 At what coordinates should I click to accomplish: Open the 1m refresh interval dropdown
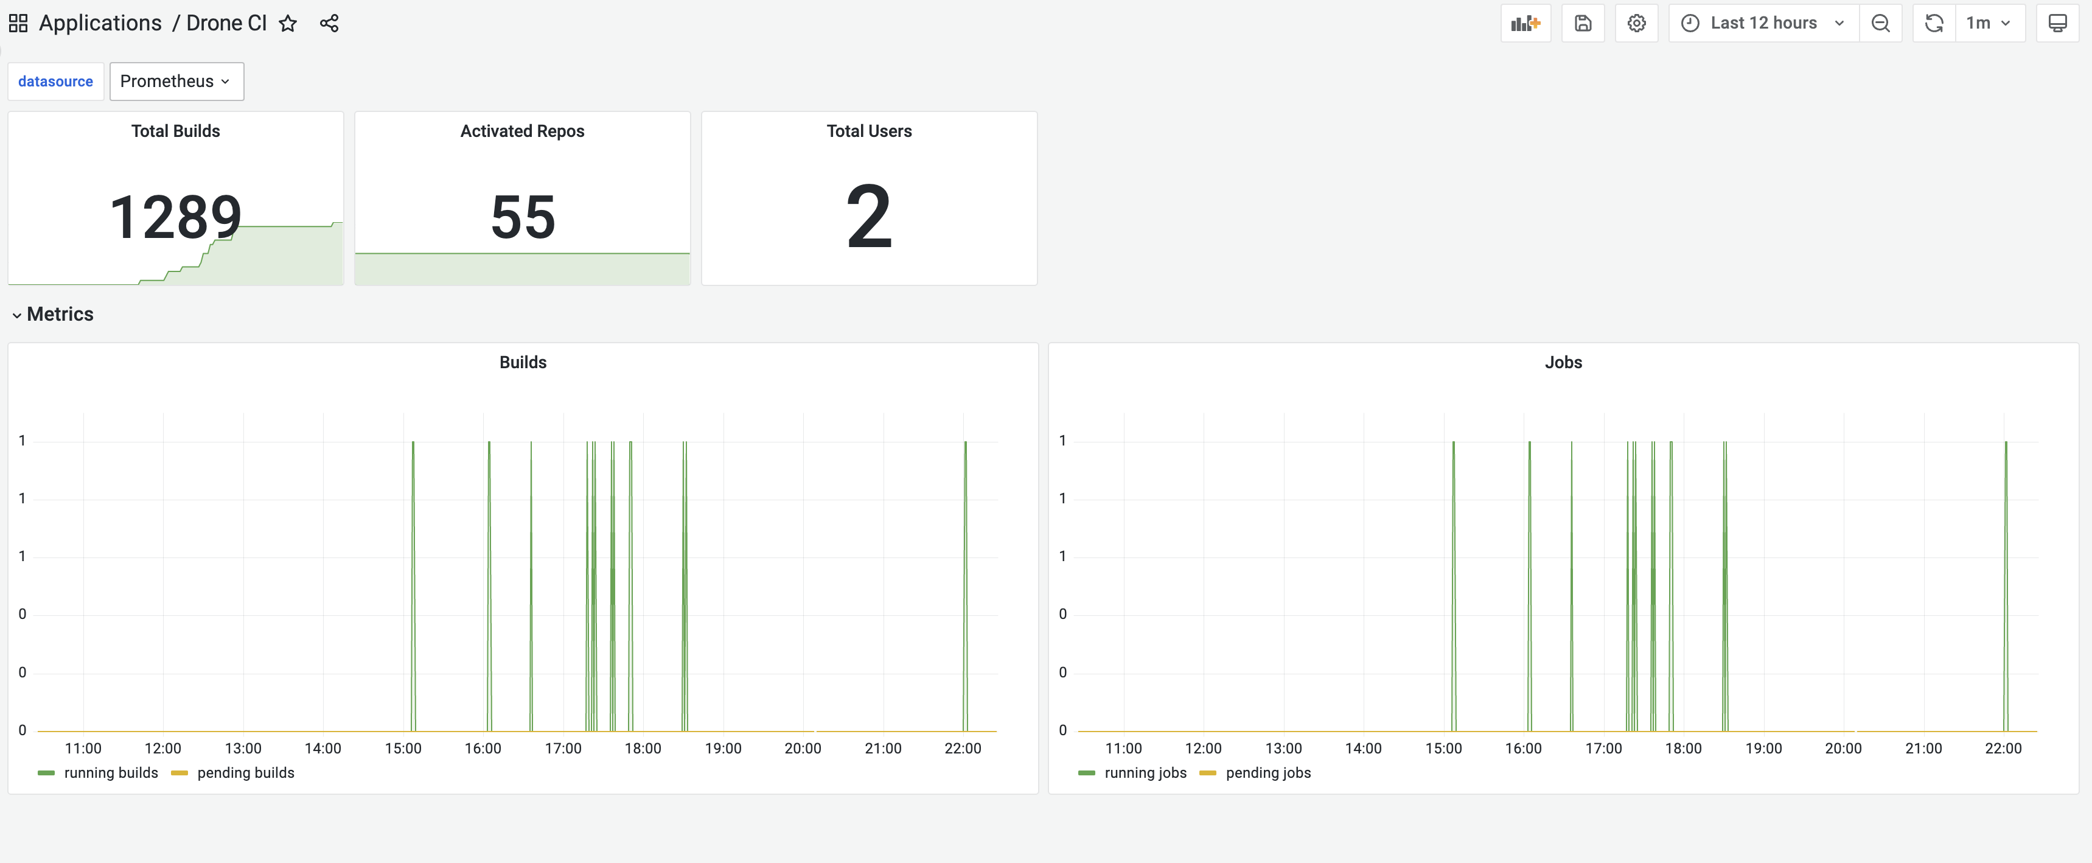coord(1990,23)
